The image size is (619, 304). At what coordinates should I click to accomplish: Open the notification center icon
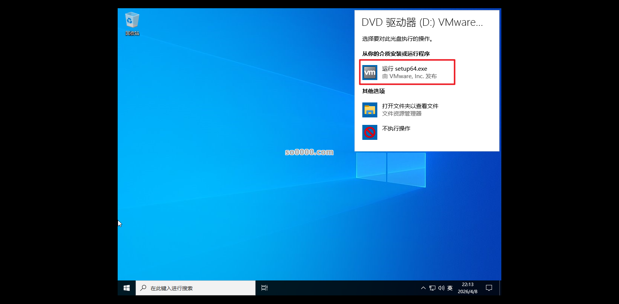(489, 288)
